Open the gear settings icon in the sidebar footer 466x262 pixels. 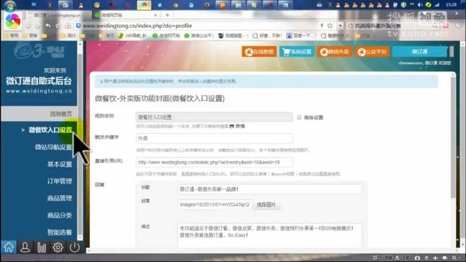coord(57,247)
